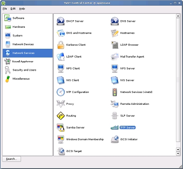Screen dimensions: 183x169
Task: Open the LDAP Browser icon
Action: (x=114, y=45)
